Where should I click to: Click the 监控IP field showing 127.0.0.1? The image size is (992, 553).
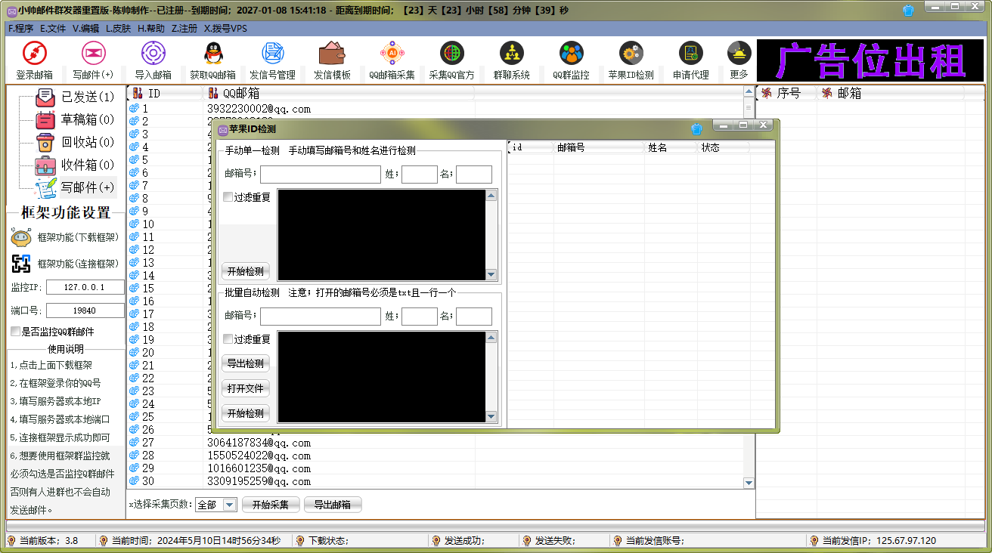coord(85,287)
